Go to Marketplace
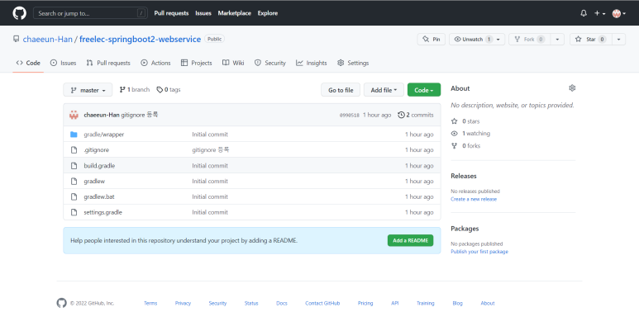The height and width of the screenshot is (312, 639). [x=234, y=13]
